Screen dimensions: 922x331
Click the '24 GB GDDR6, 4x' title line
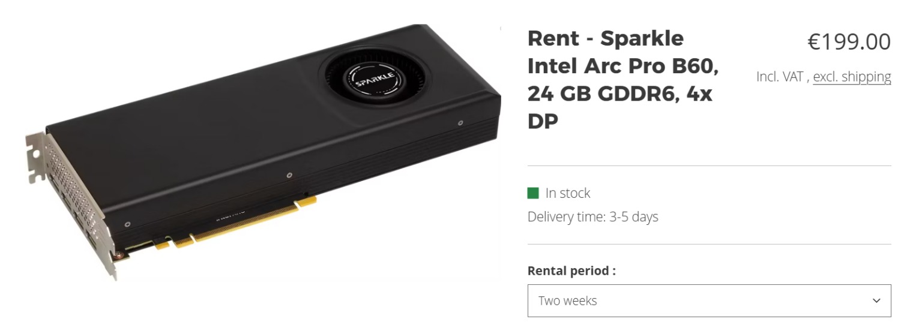[619, 94]
